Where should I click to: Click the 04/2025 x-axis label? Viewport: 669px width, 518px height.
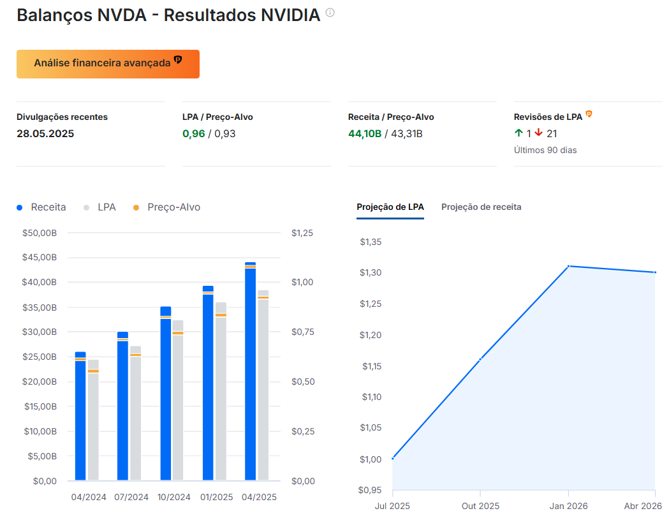[259, 497]
